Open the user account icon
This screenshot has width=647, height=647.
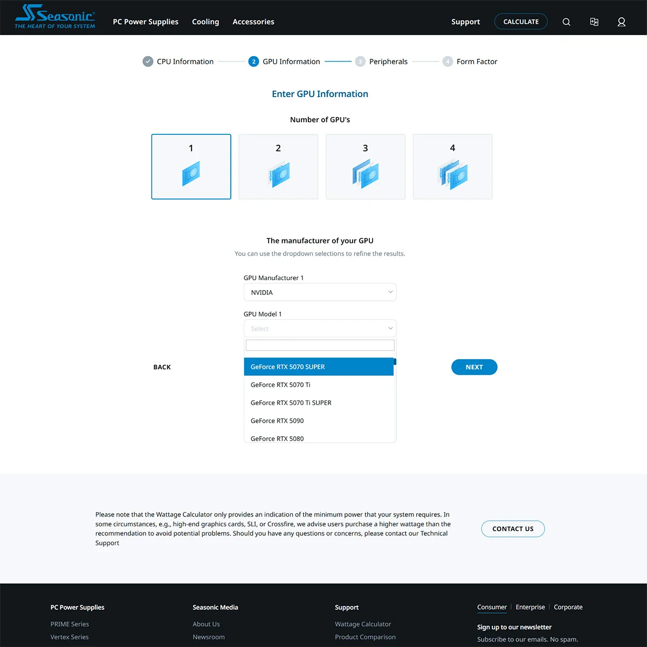click(622, 22)
